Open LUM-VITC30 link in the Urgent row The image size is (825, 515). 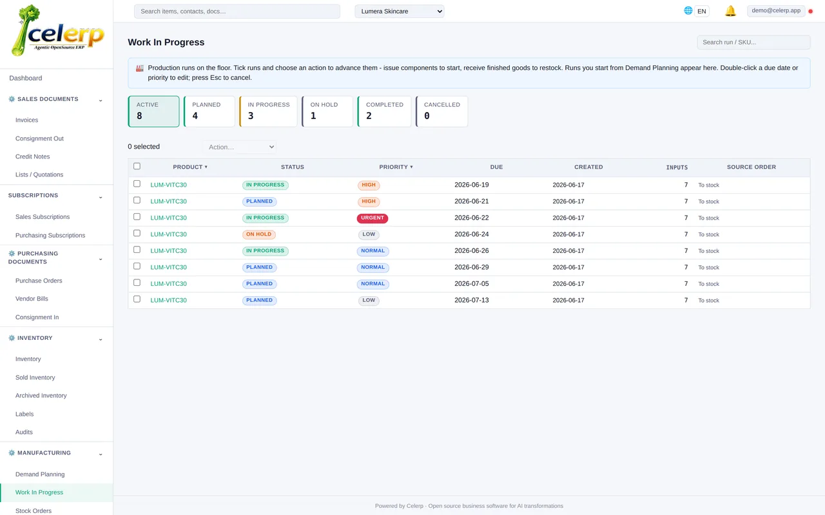169,218
